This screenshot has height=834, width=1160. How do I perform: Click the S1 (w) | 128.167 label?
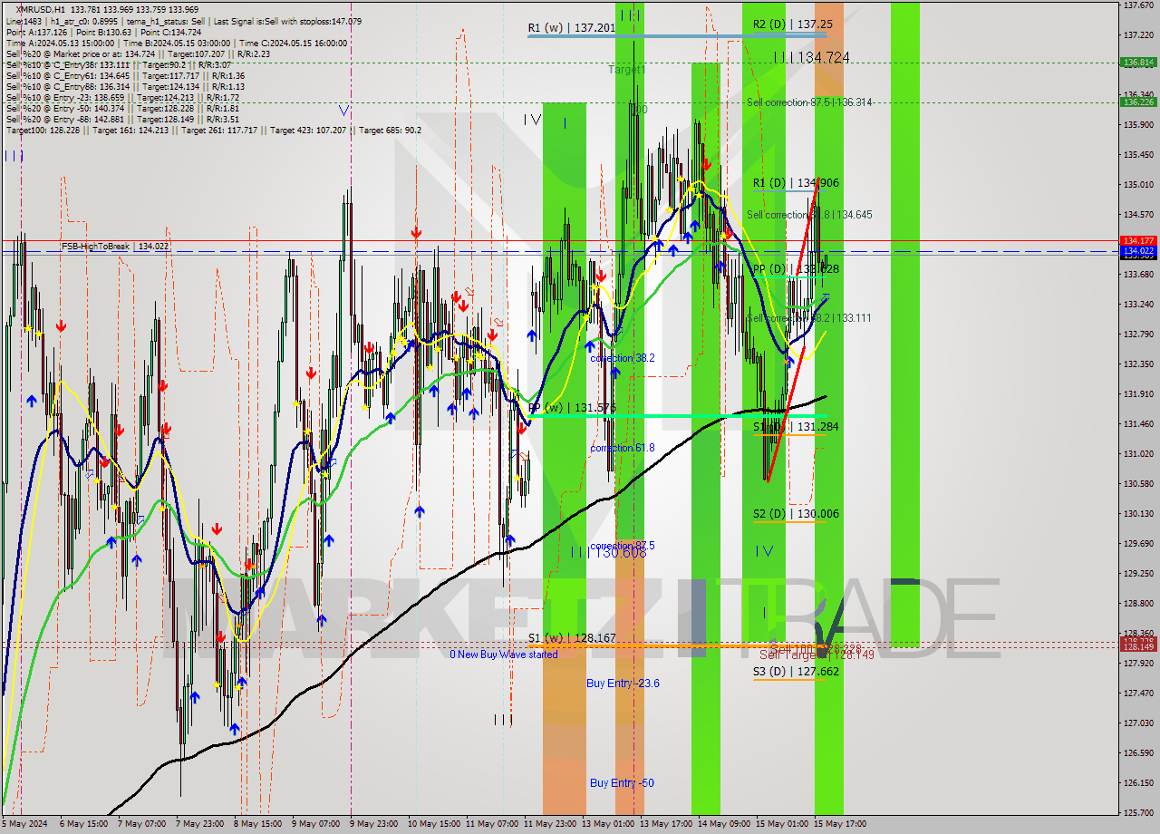(x=572, y=638)
